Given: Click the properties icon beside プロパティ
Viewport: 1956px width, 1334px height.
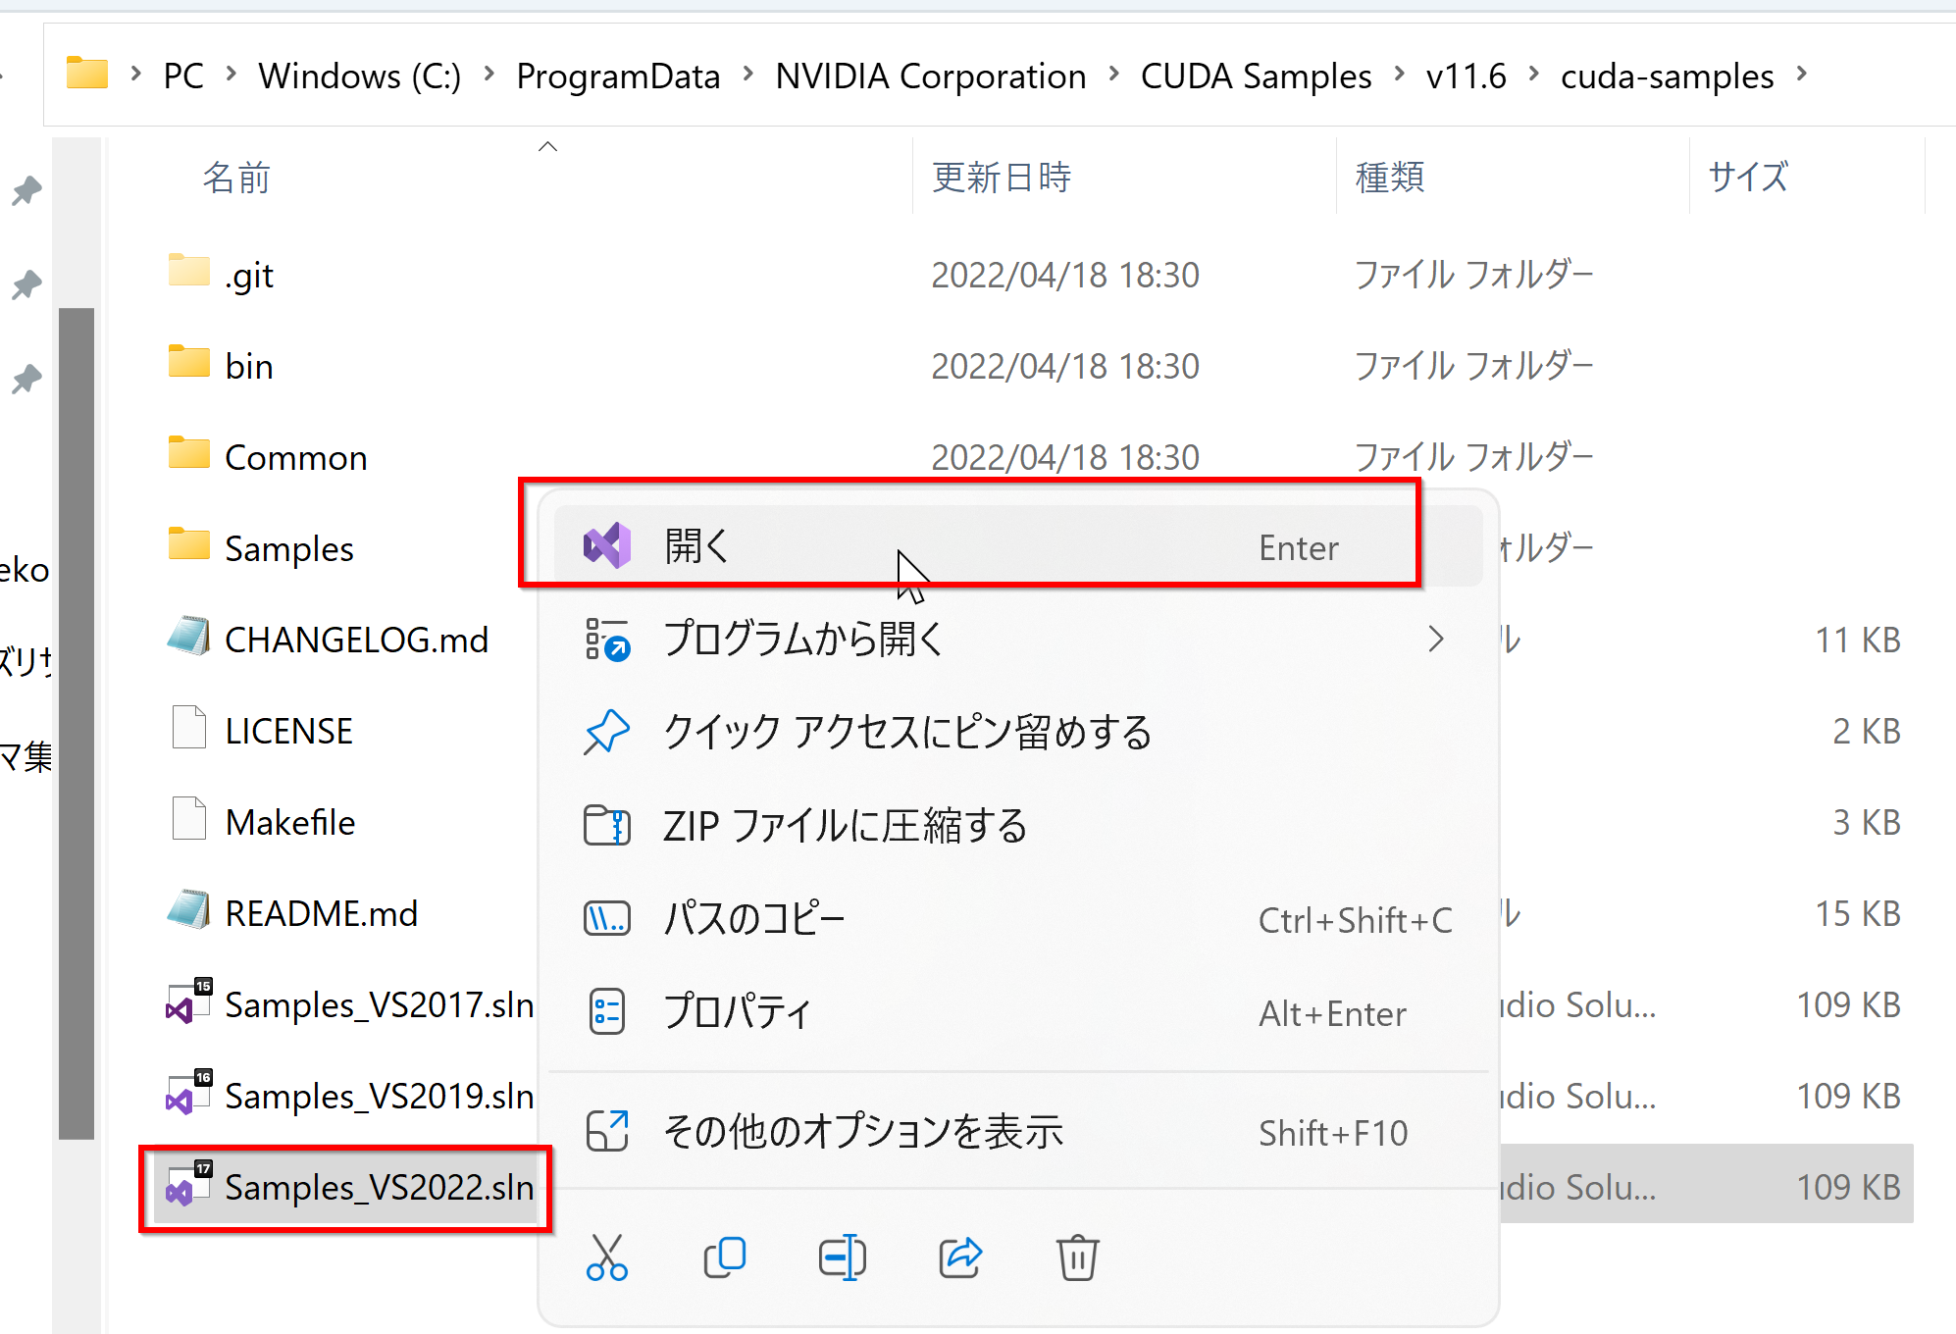Looking at the screenshot, I should (x=607, y=1011).
